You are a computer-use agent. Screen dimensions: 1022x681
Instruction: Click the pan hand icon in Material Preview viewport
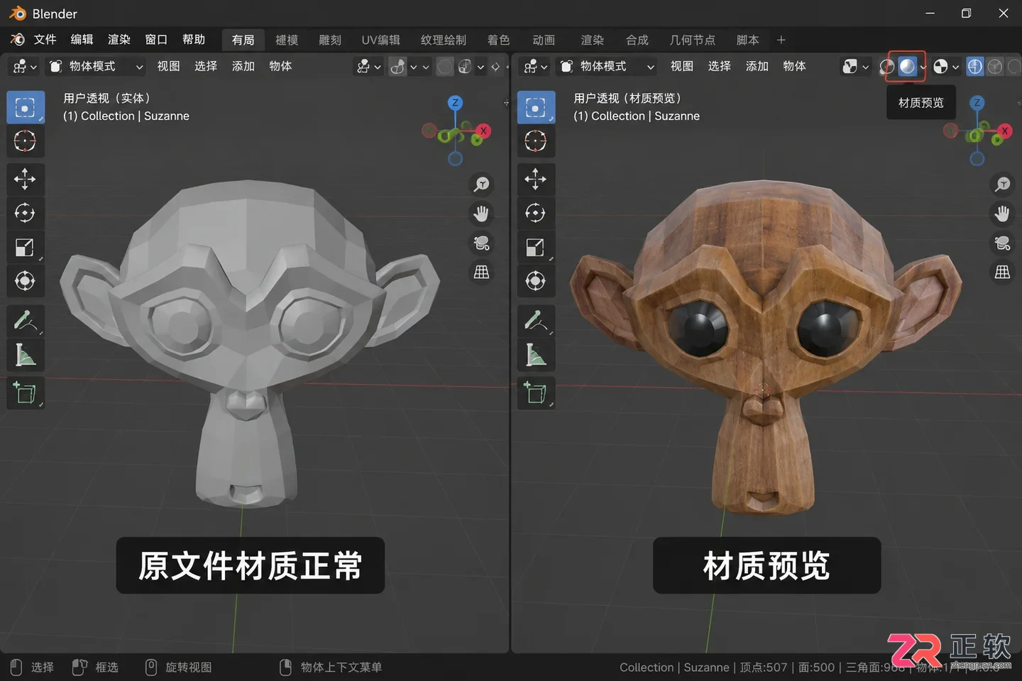coord(1002,214)
